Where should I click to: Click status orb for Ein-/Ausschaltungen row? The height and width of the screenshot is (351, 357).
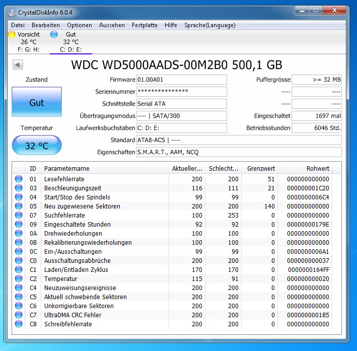click(19, 251)
